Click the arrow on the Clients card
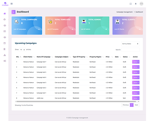 [140, 29]
